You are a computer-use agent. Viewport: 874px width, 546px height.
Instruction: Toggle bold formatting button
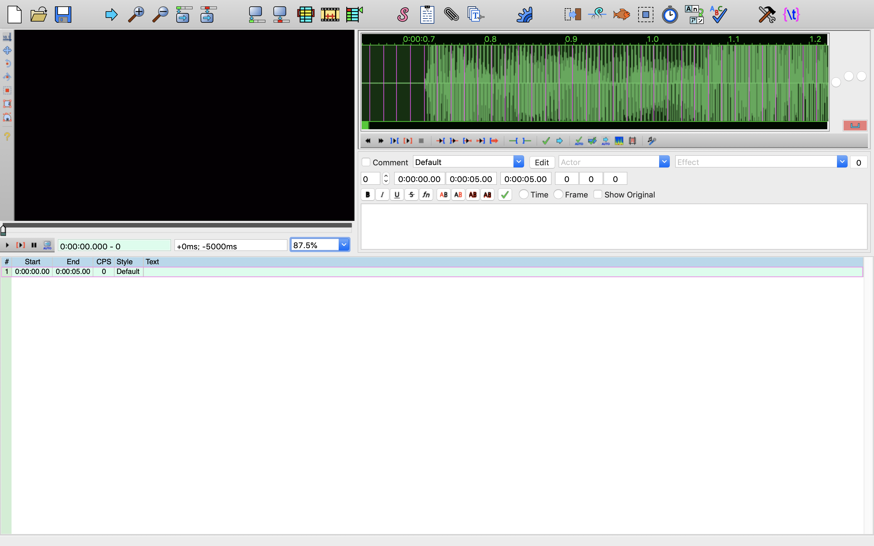(x=368, y=195)
